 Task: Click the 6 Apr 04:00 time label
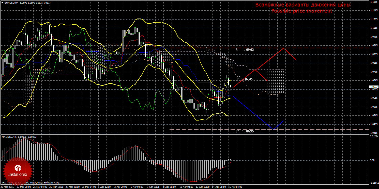click(137, 187)
